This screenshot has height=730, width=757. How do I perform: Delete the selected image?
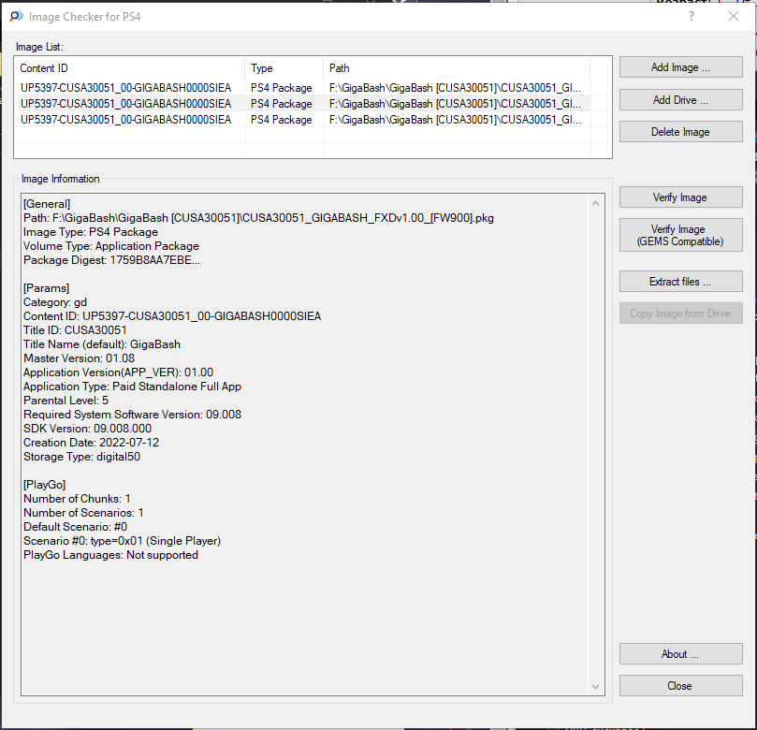[680, 132]
